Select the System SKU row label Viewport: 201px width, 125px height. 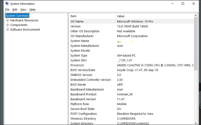[x=78, y=60]
